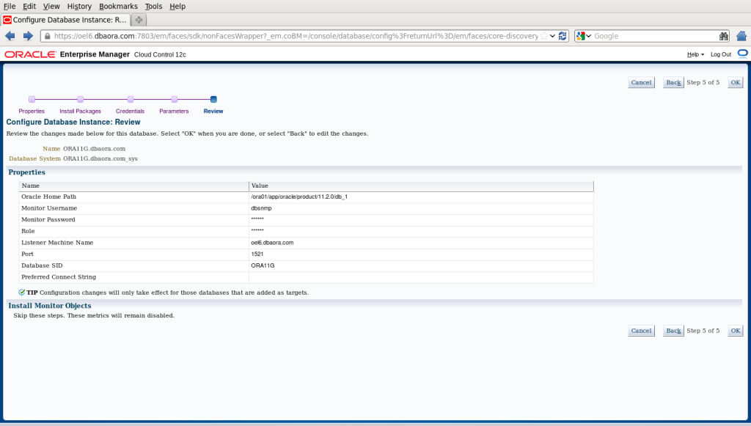Click the Back button above the wizard steps
This screenshot has height=426, width=751.
[x=673, y=82]
